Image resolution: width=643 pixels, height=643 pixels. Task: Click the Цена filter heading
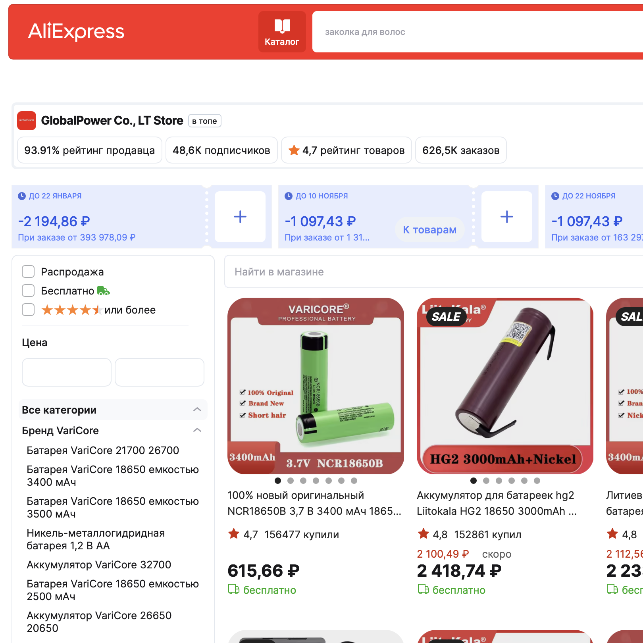coord(35,343)
